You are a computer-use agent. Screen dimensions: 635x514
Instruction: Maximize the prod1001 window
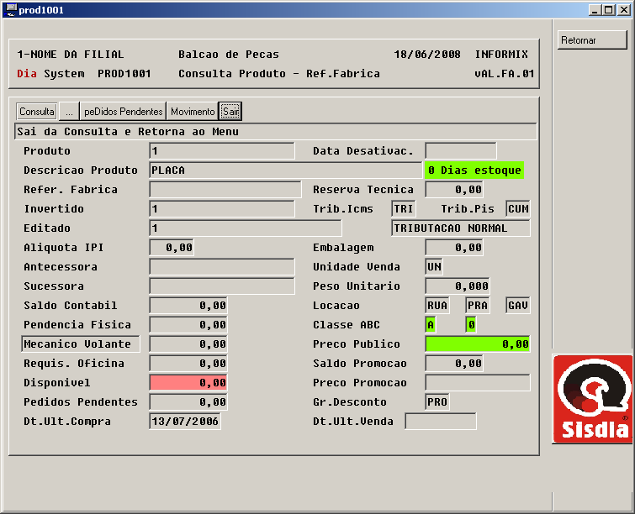tap(608, 9)
